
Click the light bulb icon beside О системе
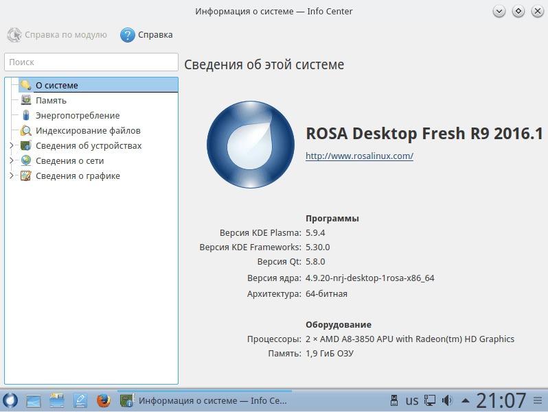pos(26,85)
